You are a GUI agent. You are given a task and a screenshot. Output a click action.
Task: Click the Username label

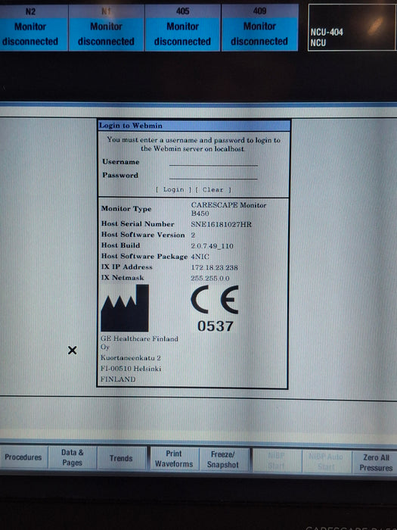point(121,162)
